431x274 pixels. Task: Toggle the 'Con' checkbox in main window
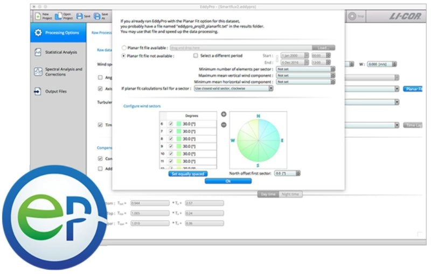[x=100, y=158]
